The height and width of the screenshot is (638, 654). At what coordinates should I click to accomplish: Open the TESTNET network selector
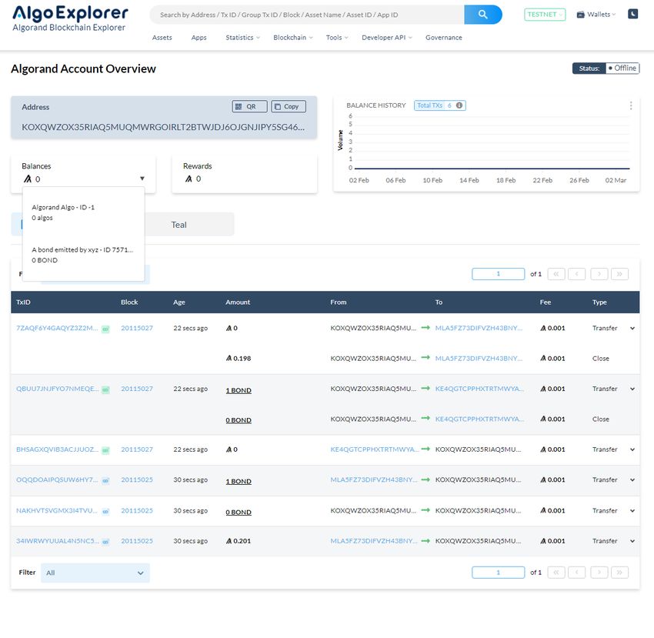545,15
